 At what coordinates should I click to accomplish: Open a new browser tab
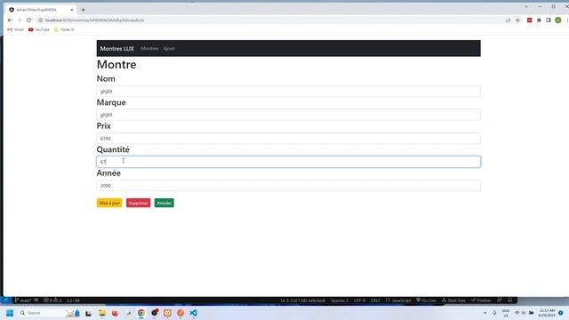tap(83, 10)
